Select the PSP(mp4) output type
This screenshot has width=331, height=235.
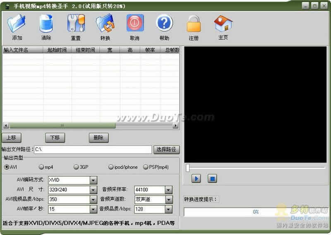[x=156, y=167]
